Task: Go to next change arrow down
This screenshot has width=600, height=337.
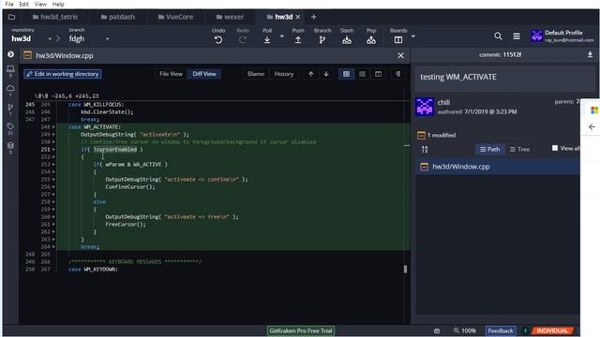Action: click(326, 74)
